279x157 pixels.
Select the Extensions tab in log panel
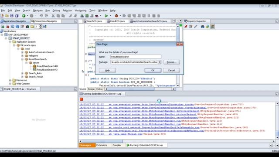click(102, 145)
